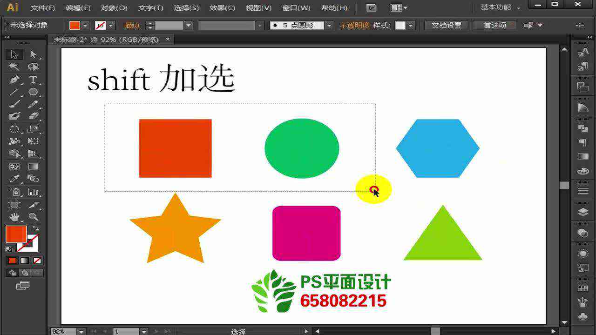This screenshot has width=596, height=335.
Task: Open the 描边 stroke panel link
Action: click(132, 26)
